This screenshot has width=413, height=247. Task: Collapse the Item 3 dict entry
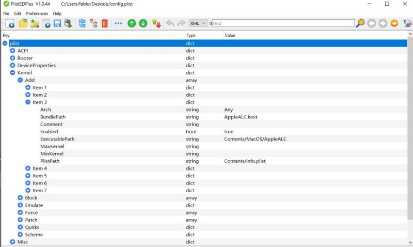pyautogui.click(x=28, y=102)
